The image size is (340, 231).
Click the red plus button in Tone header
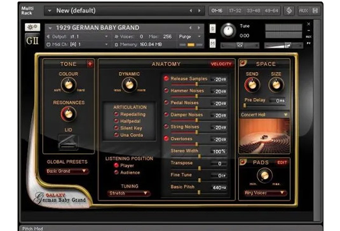pyautogui.click(x=90, y=64)
